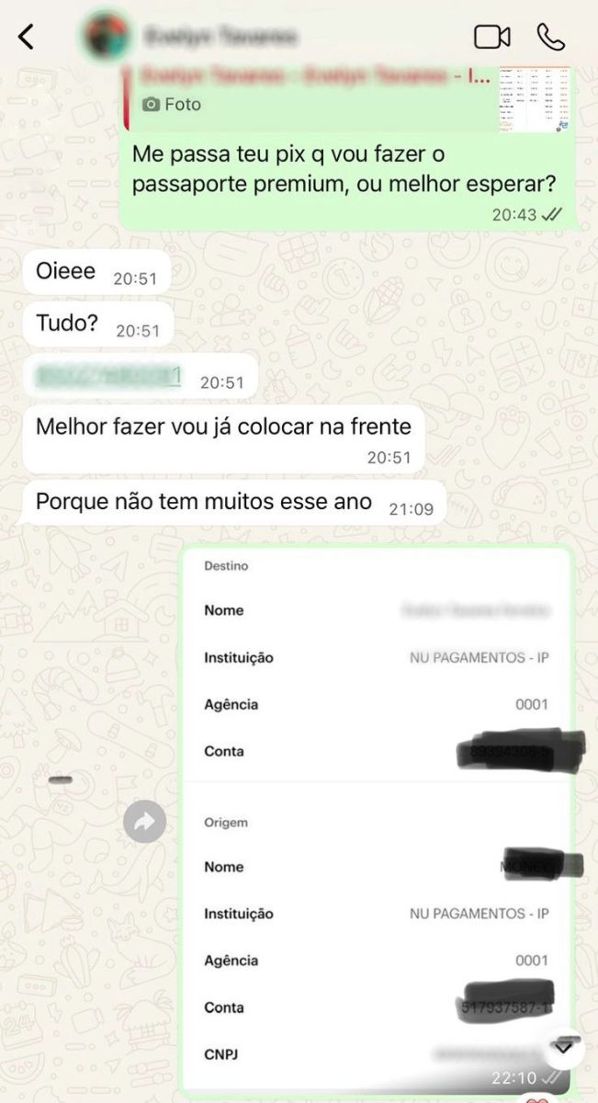
Task: Tap the blurred pix key link message
Action: (107, 377)
